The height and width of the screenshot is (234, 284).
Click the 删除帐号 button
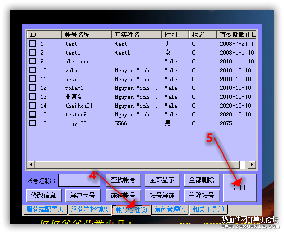tap(202, 196)
